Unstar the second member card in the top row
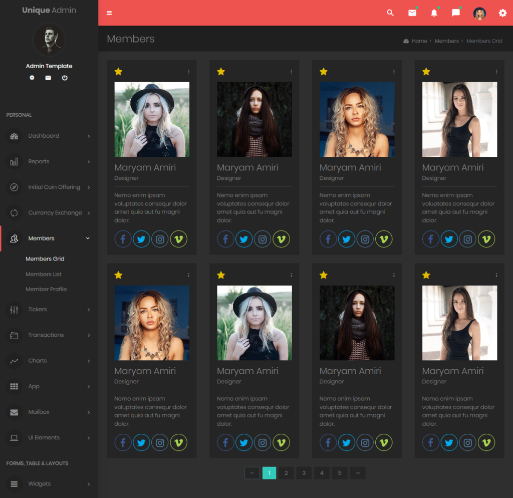The image size is (513, 498). [x=221, y=71]
